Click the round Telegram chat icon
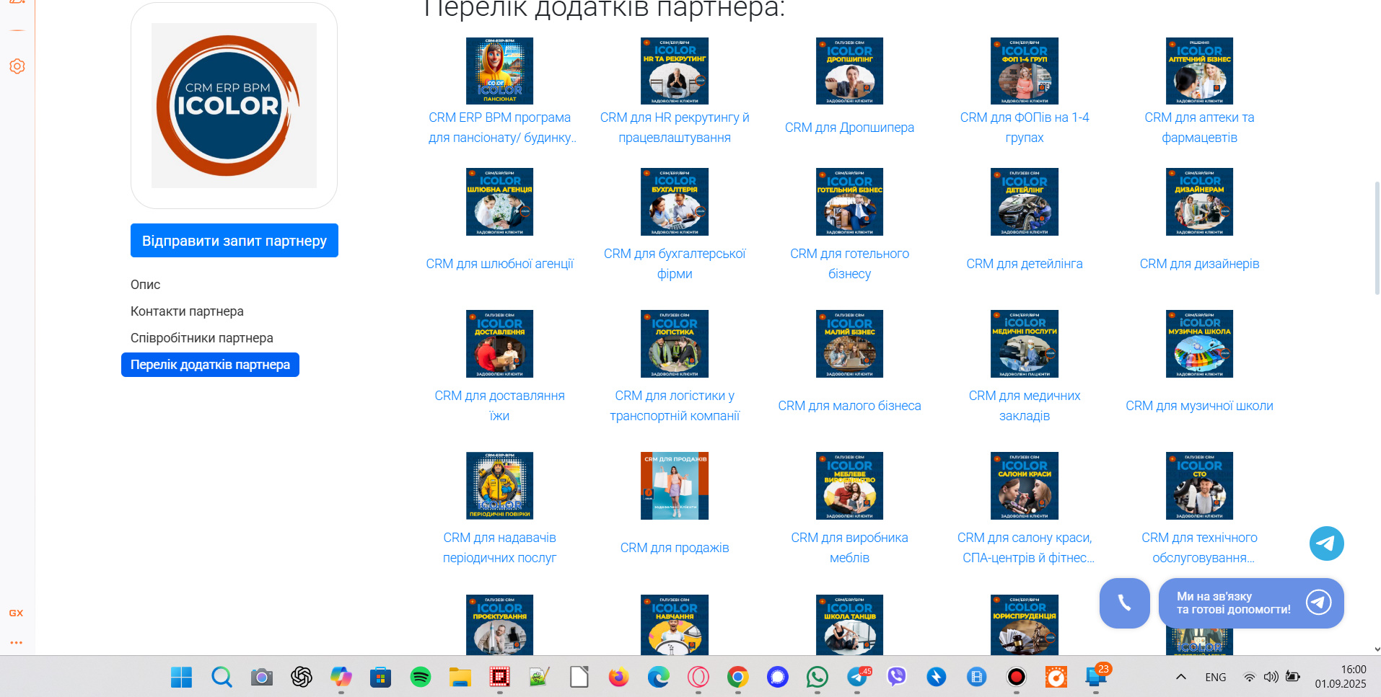 (x=1326, y=543)
